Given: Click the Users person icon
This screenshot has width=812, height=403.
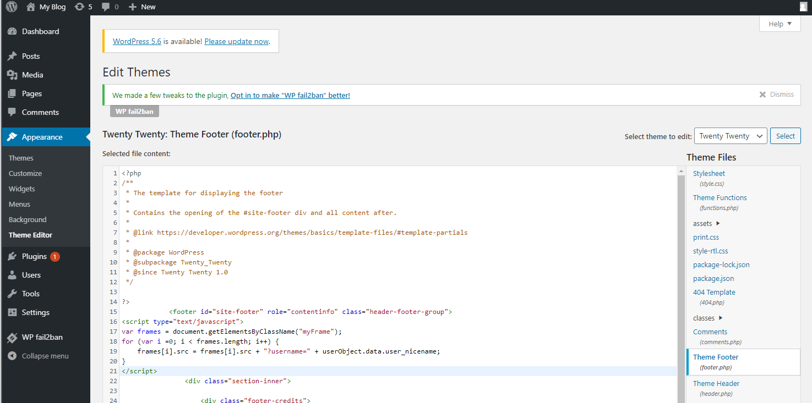Looking at the screenshot, I should click(12, 275).
